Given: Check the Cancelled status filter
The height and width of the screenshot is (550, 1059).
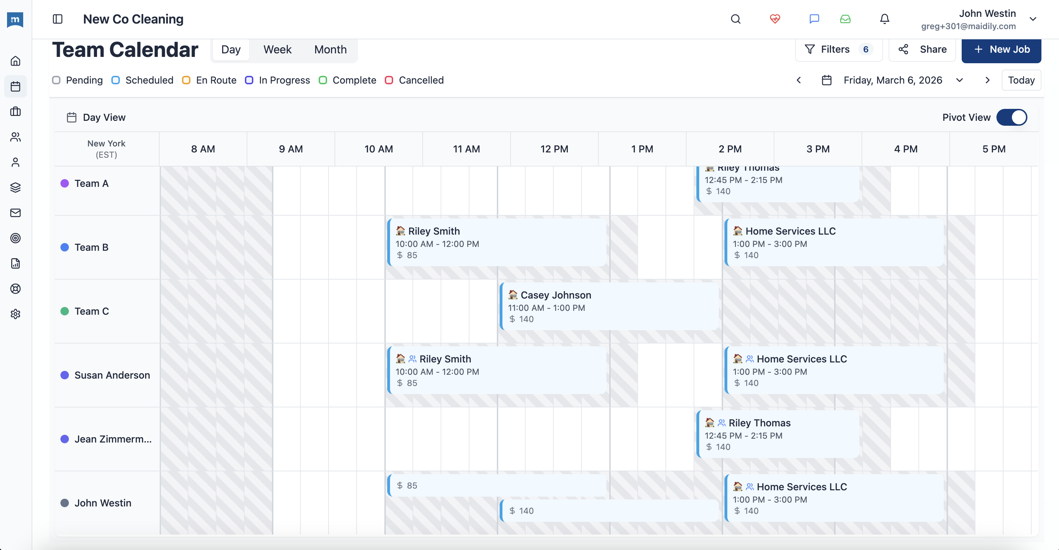Looking at the screenshot, I should [389, 80].
